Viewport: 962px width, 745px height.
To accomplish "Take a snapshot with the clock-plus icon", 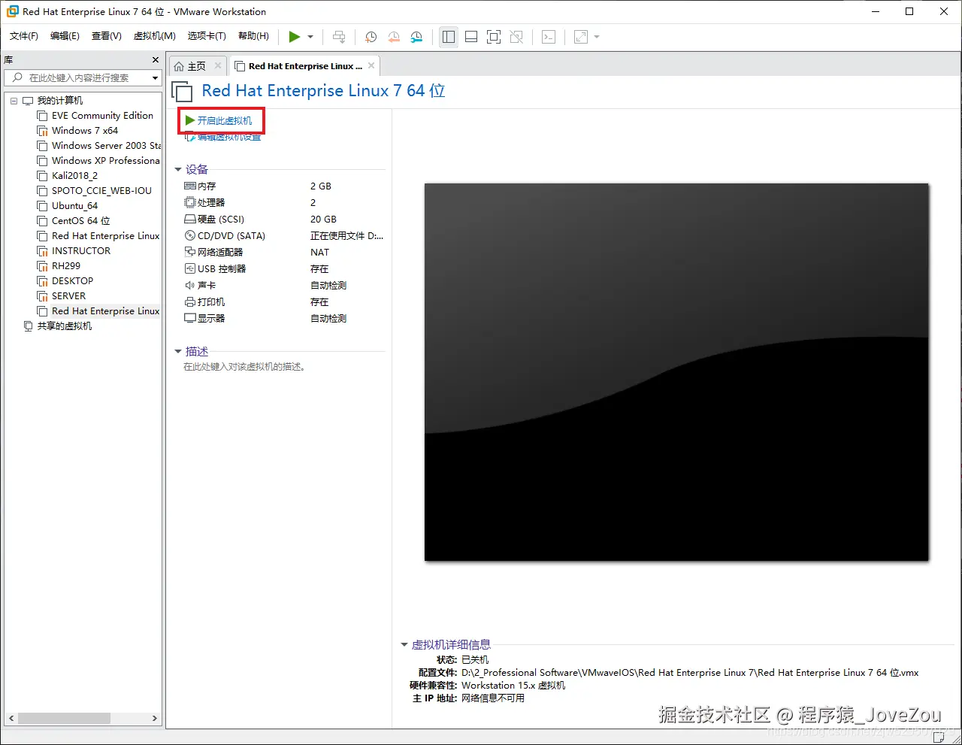I will (x=371, y=37).
